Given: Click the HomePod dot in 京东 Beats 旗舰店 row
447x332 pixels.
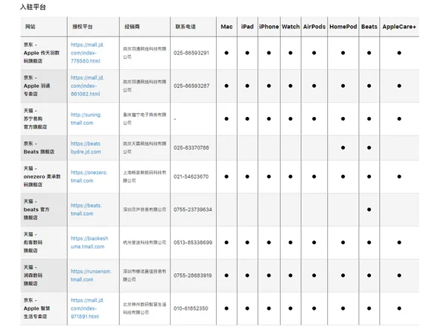Looking at the screenshot, I should click(x=343, y=148).
